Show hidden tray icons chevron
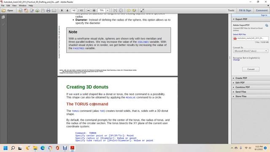The height and width of the screenshot is (152, 270). [232, 148]
